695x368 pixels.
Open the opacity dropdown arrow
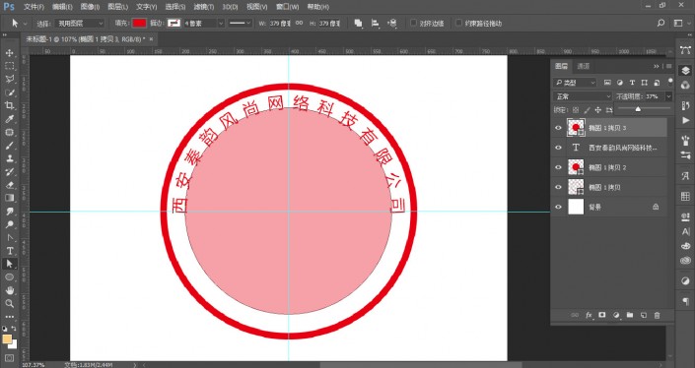668,96
